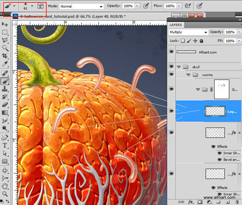Select the Type tool
This screenshot has width=242, height=205.
4,145
